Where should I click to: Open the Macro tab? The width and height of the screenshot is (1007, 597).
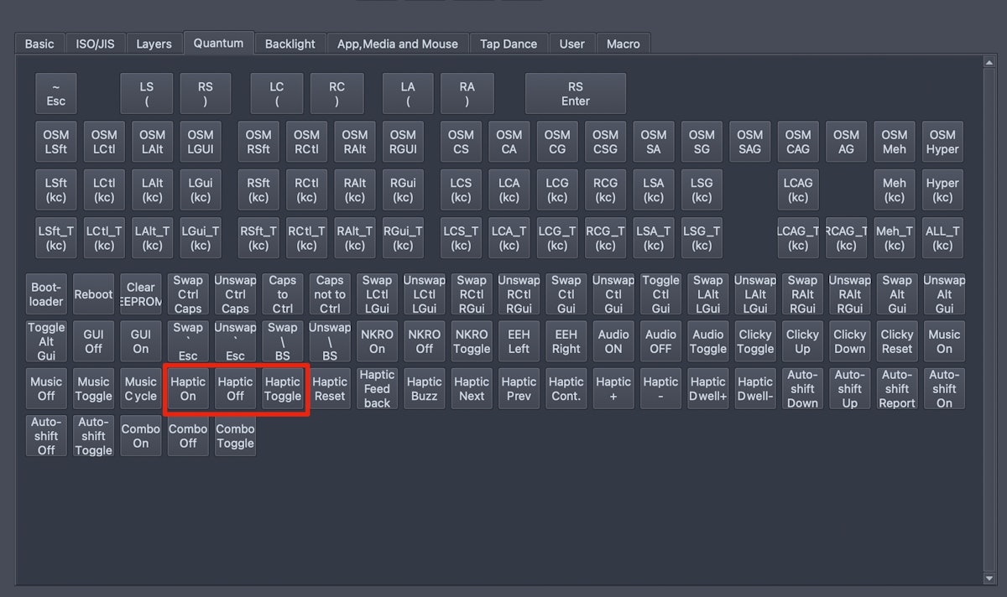(x=624, y=44)
